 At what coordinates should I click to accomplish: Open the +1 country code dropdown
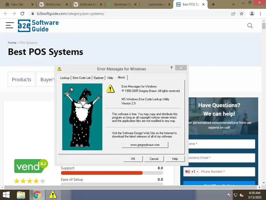pyautogui.click(x=192, y=172)
